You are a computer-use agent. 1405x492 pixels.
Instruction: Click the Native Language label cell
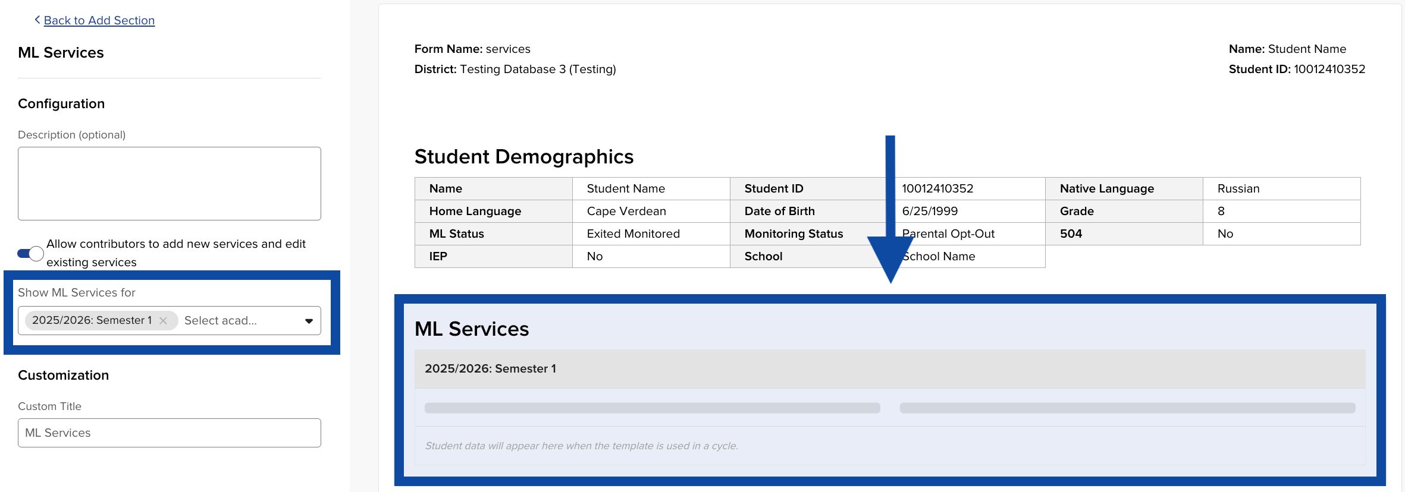pos(1124,188)
